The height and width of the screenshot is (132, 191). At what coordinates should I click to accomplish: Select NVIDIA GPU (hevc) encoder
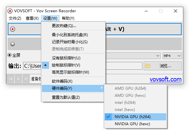coord(136,124)
